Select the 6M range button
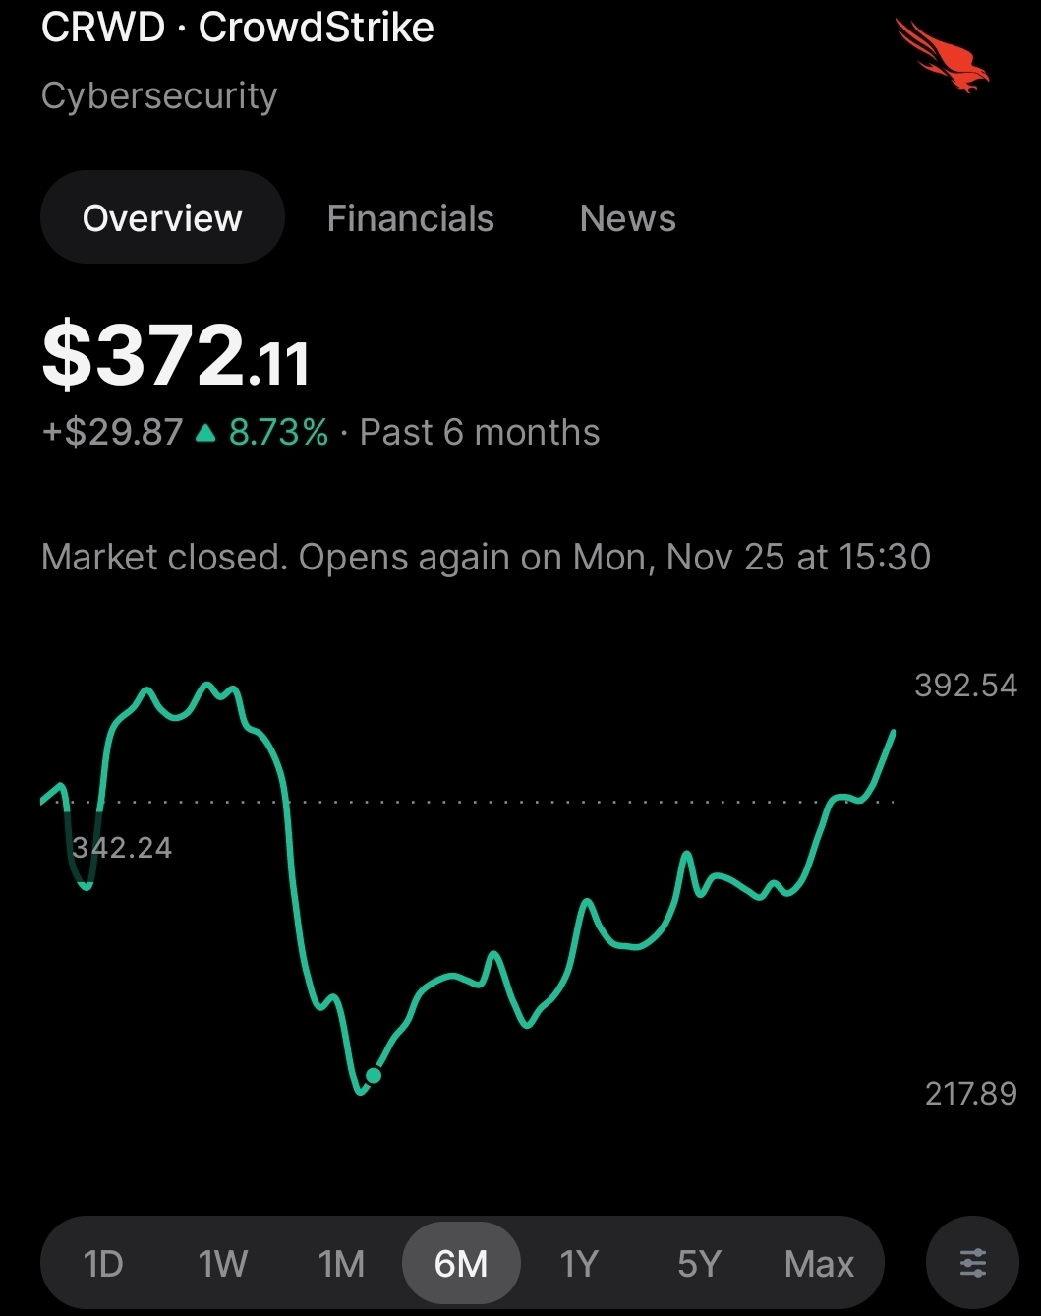 (461, 1263)
